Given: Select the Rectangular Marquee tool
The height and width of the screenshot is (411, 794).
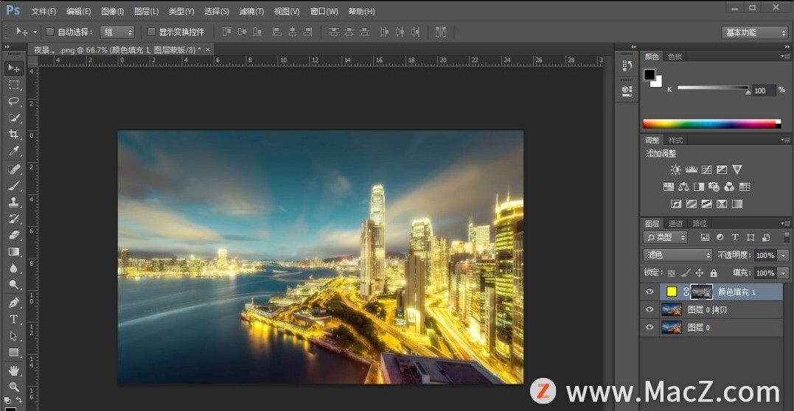Looking at the screenshot, I should tap(14, 85).
